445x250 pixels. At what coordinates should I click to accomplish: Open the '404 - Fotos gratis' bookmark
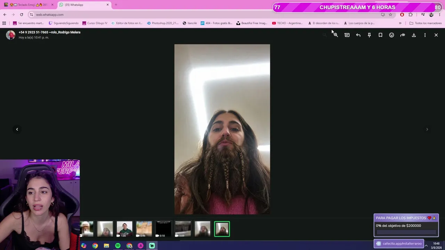click(x=217, y=23)
